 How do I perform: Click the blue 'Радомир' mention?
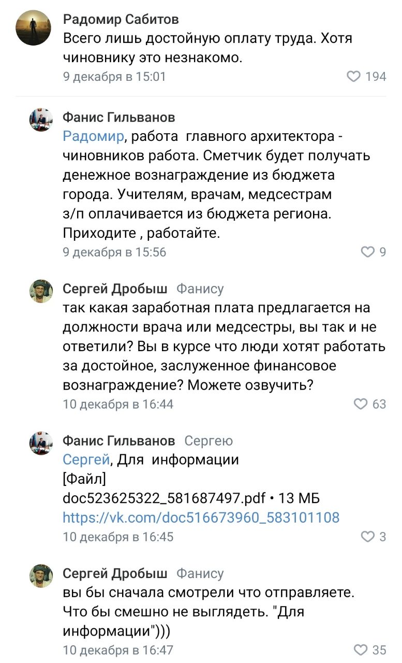(93, 137)
